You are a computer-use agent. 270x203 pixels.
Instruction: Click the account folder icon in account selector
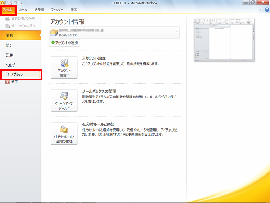(54, 32)
